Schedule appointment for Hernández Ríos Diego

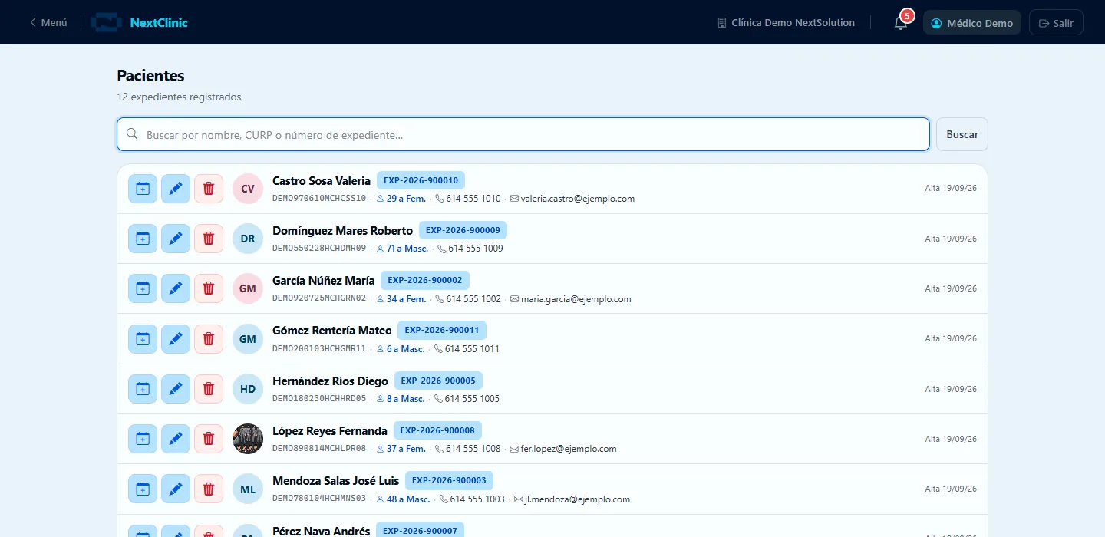tap(143, 389)
